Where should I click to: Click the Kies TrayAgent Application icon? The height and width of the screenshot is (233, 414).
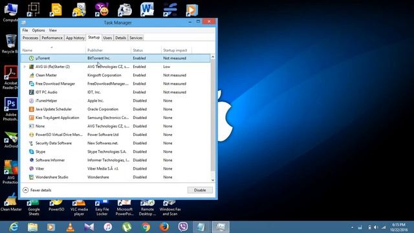(x=32, y=118)
